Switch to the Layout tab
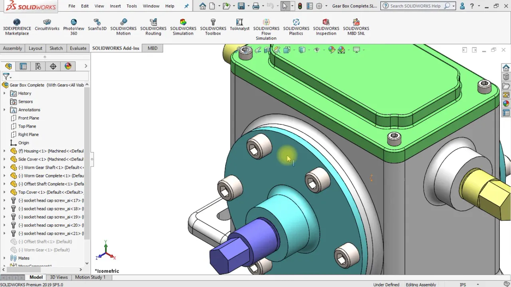 point(36,48)
